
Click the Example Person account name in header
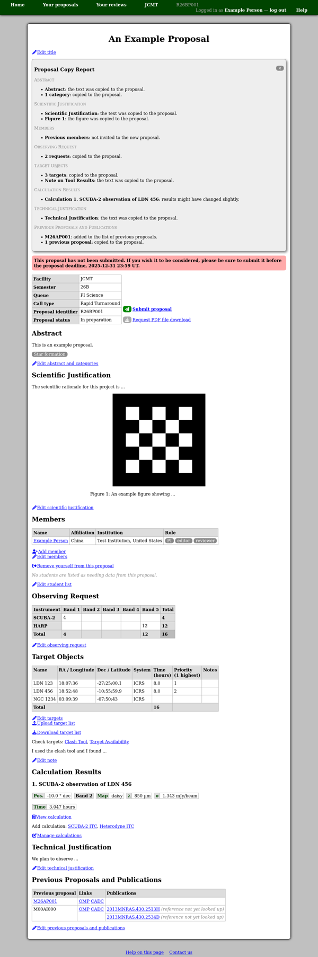tap(243, 10)
